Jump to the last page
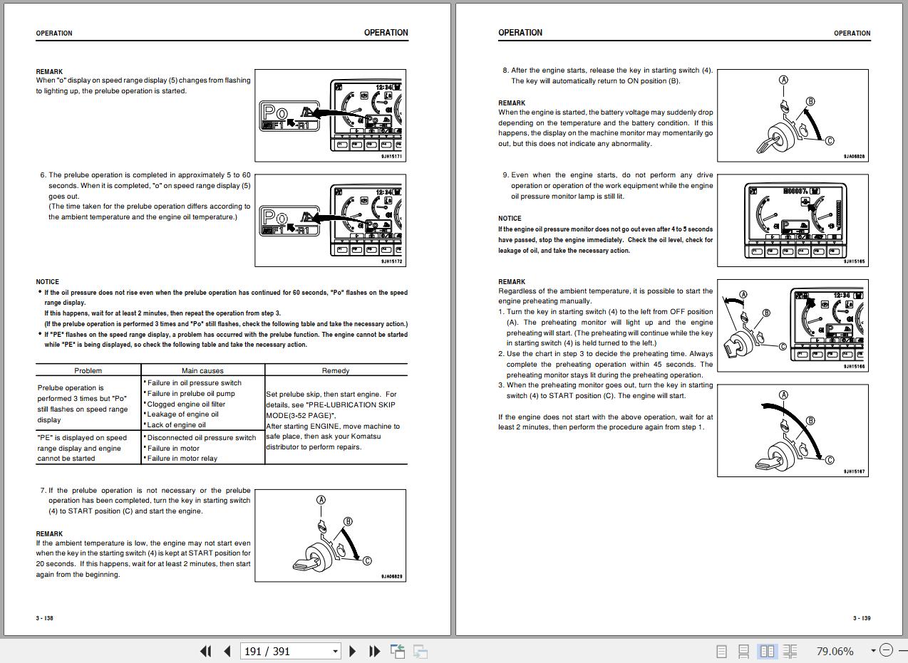This screenshot has height=663, width=908. 374,651
